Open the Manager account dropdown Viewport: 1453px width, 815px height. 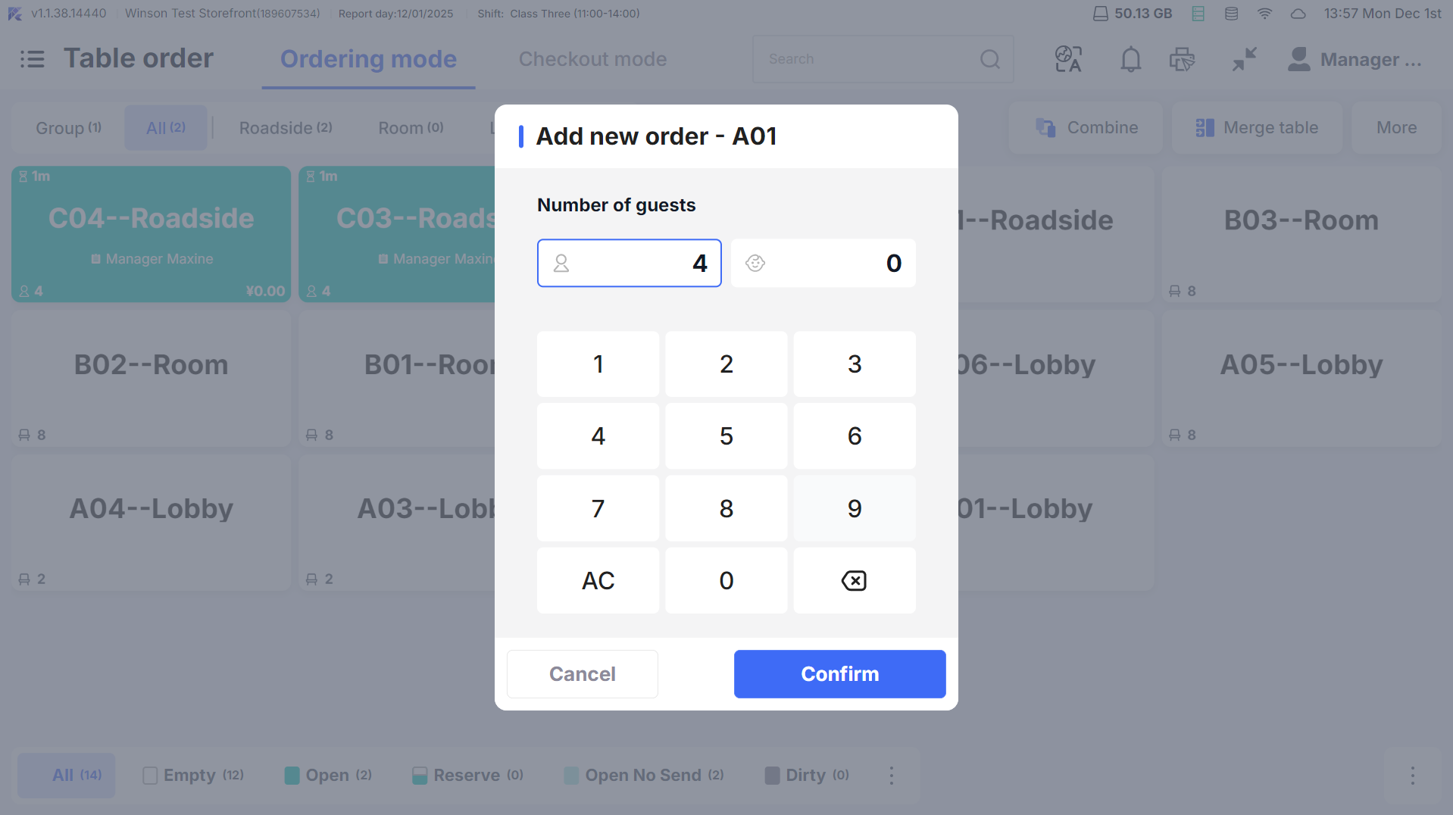click(x=1355, y=59)
